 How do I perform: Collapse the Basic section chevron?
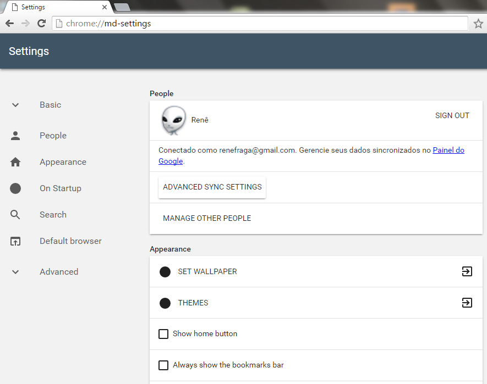click(x=15, y=105)
